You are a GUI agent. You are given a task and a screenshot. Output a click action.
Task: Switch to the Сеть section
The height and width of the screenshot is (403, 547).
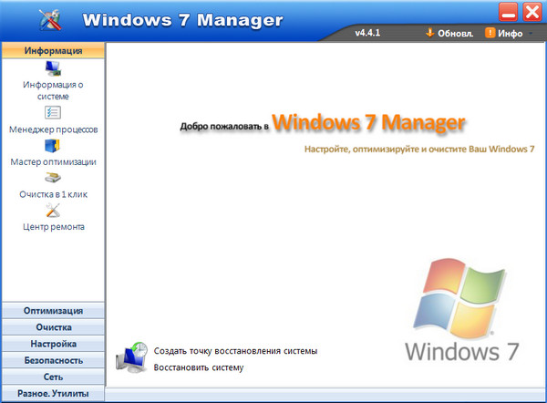[53, 377]
